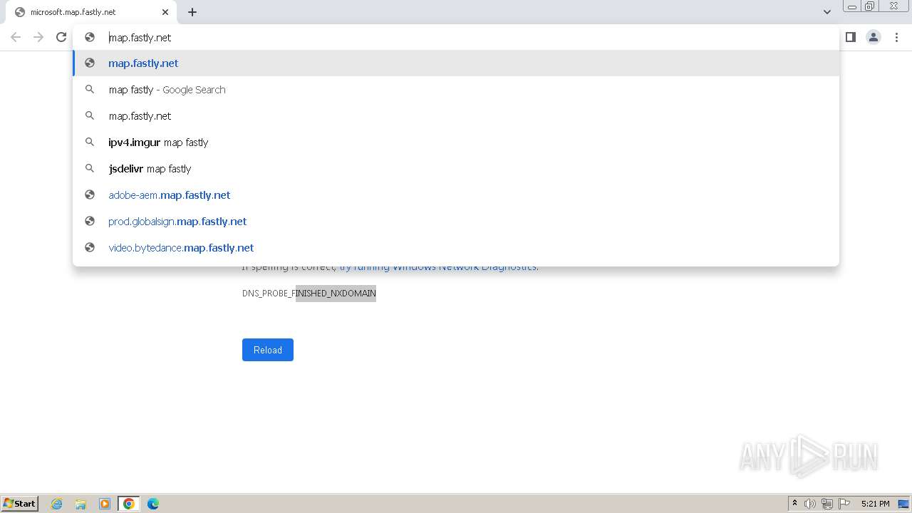Choose 'map fastly - Google Search' suggestion

[456, 89]
